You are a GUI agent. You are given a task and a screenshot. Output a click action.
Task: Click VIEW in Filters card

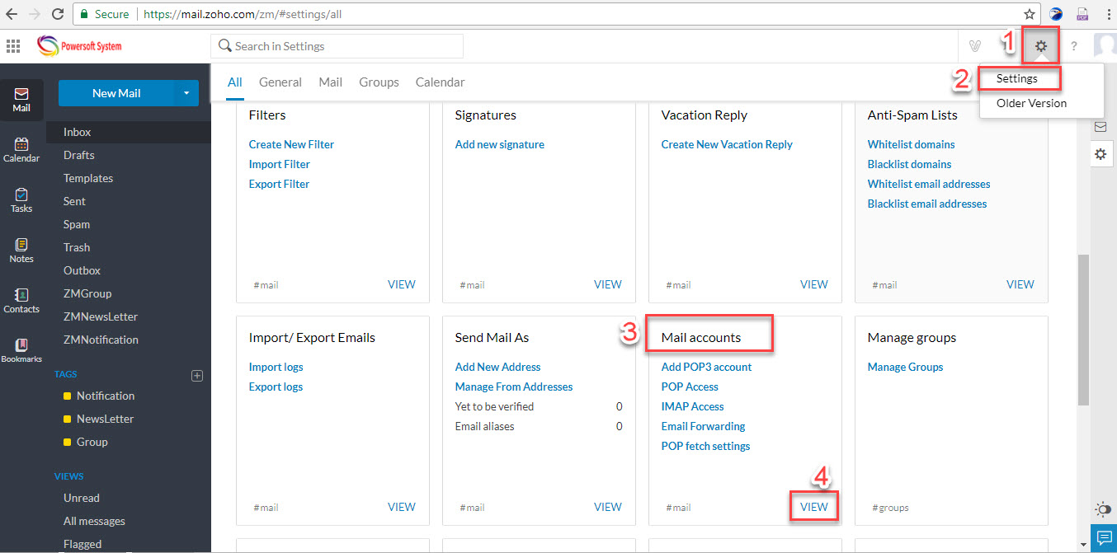[402, 284]
